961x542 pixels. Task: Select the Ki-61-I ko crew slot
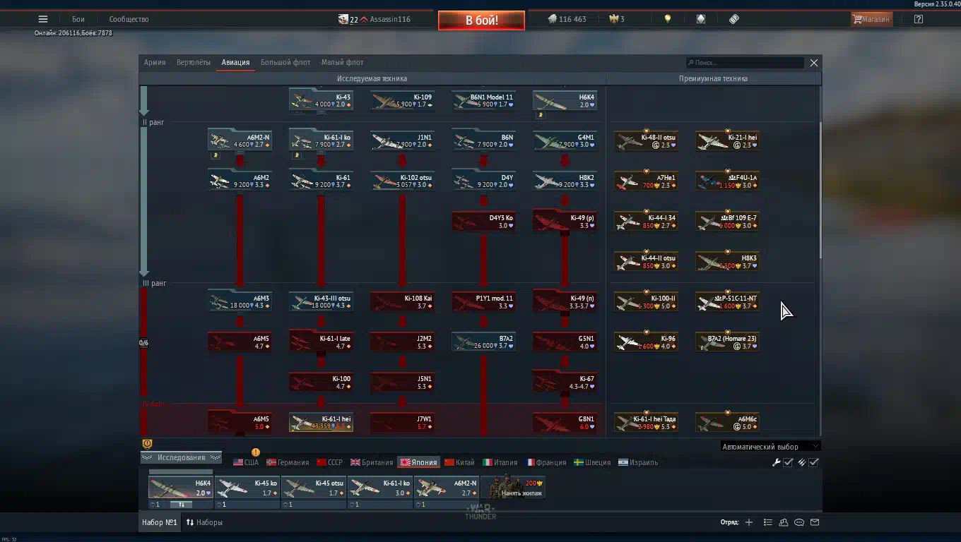379,488
